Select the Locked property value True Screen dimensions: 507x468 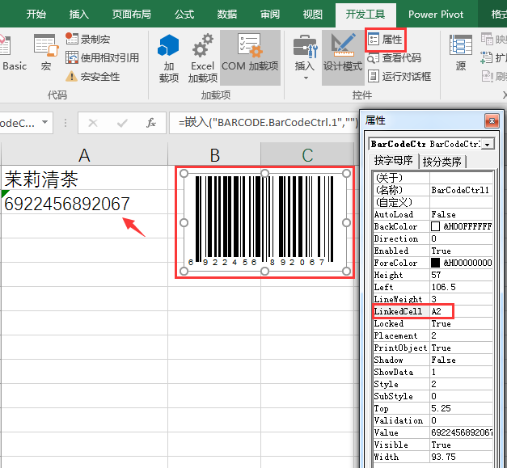(x=461, y=323)
